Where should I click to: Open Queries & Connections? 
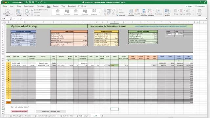click(39, 10)
